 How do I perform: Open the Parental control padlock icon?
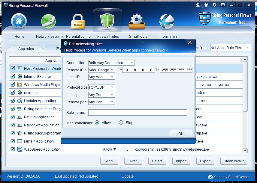click(x=78, y=22)
